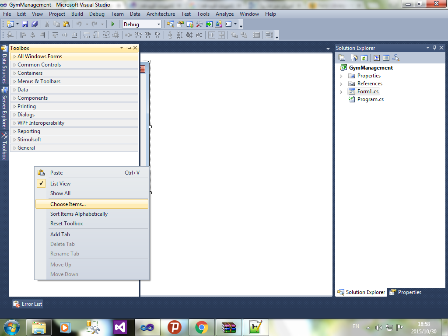Image resolution: width=448 pixels, height=336 pixels.
Task: Click the Align Tops layout icon
Action: click(x=55, y=35)
